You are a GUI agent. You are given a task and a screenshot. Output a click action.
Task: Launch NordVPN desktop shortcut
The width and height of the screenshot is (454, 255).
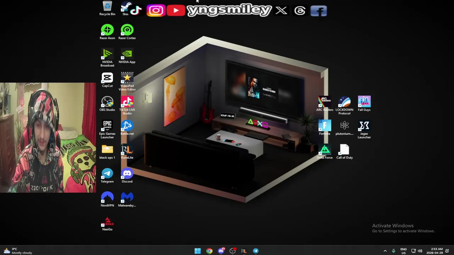(x=107, y=199)
